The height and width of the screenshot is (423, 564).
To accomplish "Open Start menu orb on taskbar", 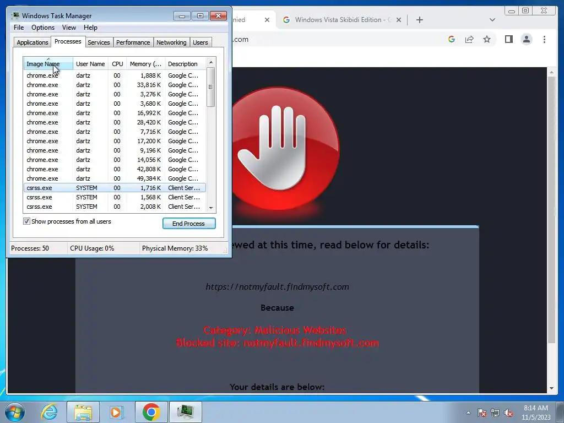I will point(15,412).
